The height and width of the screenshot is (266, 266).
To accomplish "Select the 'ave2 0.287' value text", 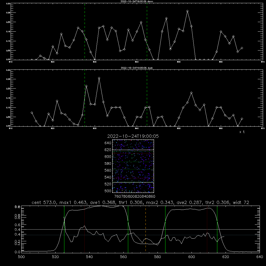I will coord(189,202).
